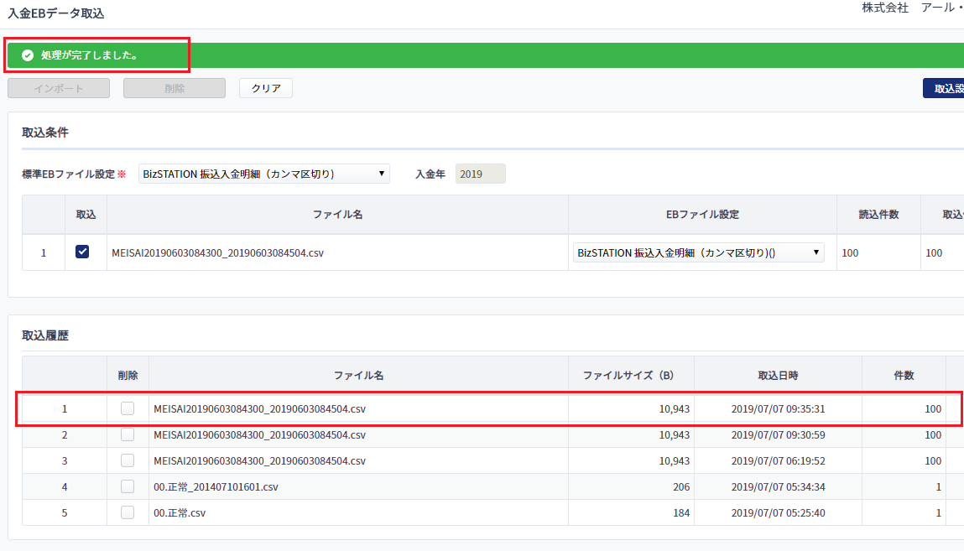Open the 標準EBファイル設定 dropdown
Image resolution: width=964 pixels, height=551 pixels.
[x=263, y=174]
